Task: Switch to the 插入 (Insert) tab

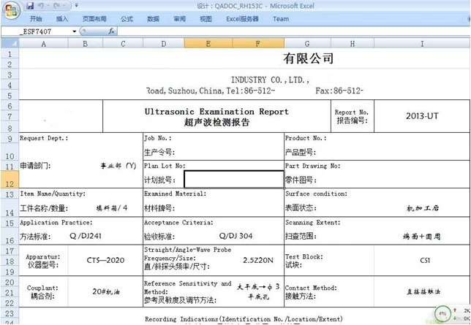Action: click(62, 19)
